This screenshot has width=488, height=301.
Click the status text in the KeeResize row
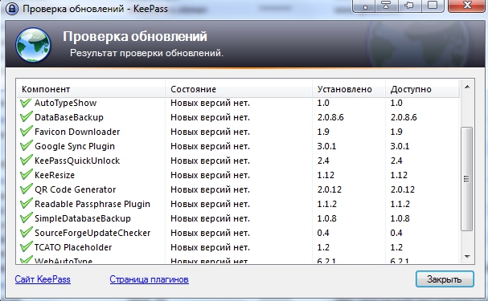[x=210, y=175]
